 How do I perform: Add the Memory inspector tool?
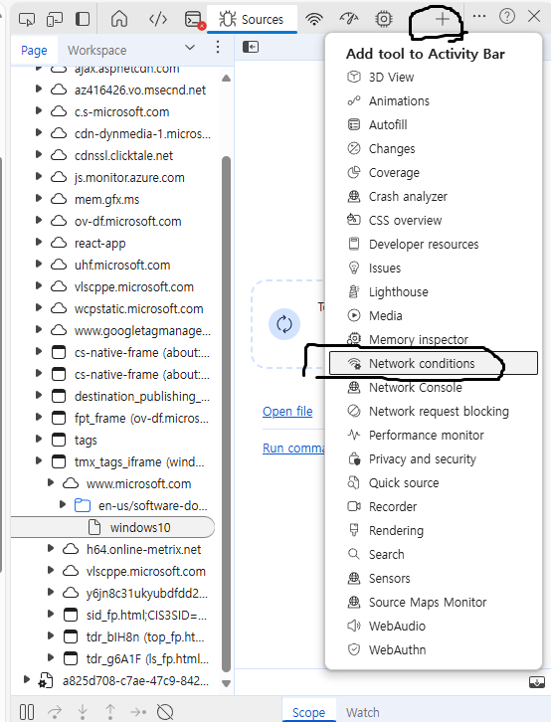434,340
